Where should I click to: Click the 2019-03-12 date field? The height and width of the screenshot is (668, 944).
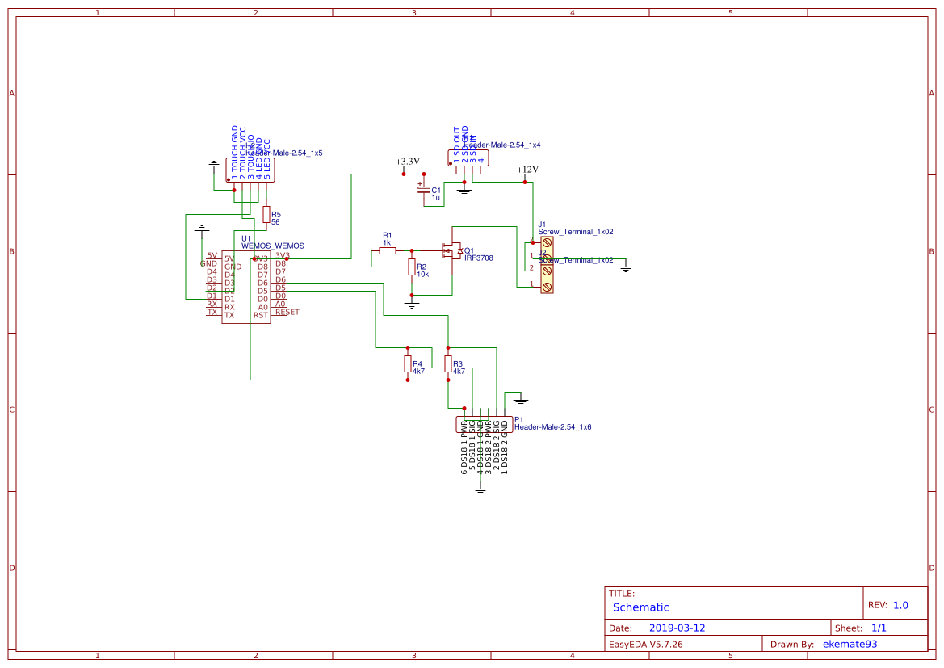[677, 628]
